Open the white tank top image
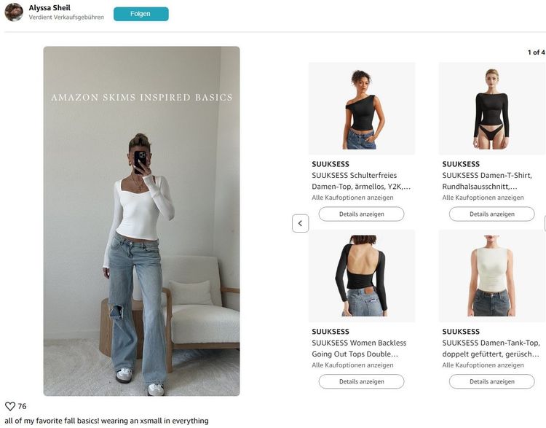This screenshot has width=546, height=428. coord(491,276)
